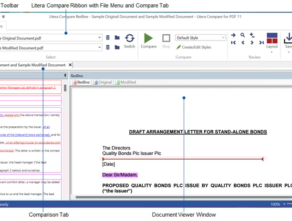
Task: Click change text about relevant comfort letter
Action: 30,182
